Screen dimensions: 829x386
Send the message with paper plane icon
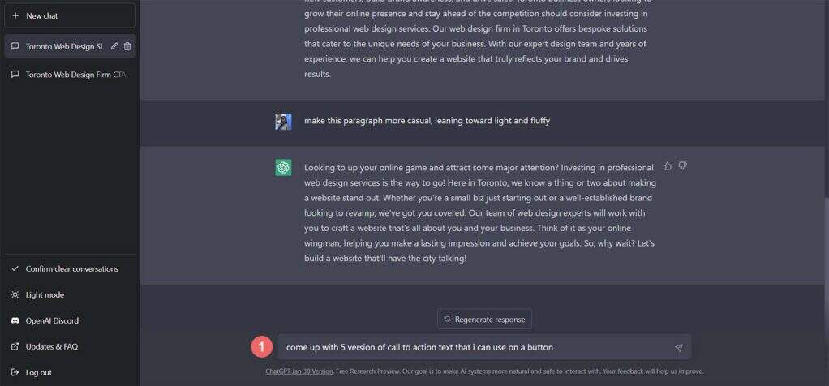click(x=678, y=348)
